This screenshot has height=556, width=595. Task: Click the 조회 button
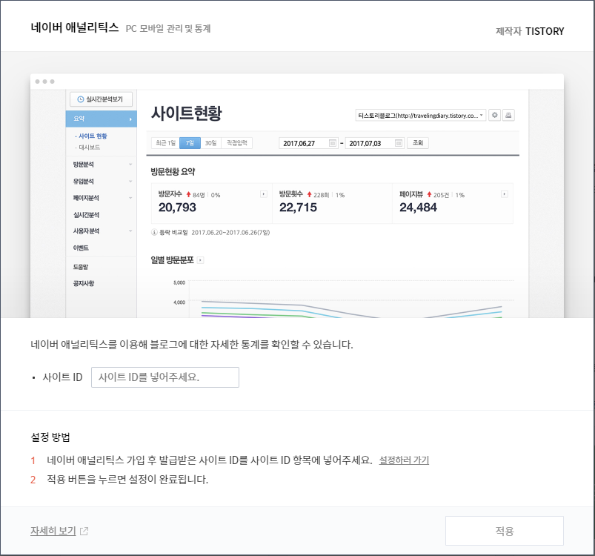pyautogui.click(x=418, y=142)
